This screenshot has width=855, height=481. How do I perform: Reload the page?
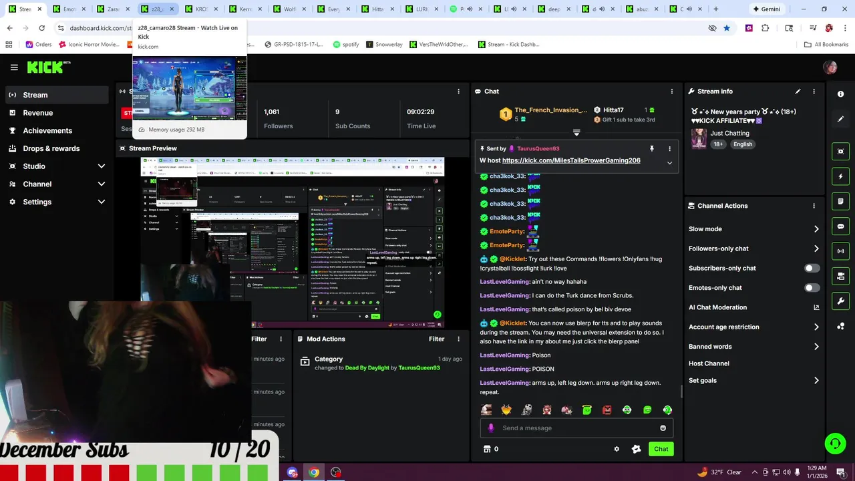(41, 28)
